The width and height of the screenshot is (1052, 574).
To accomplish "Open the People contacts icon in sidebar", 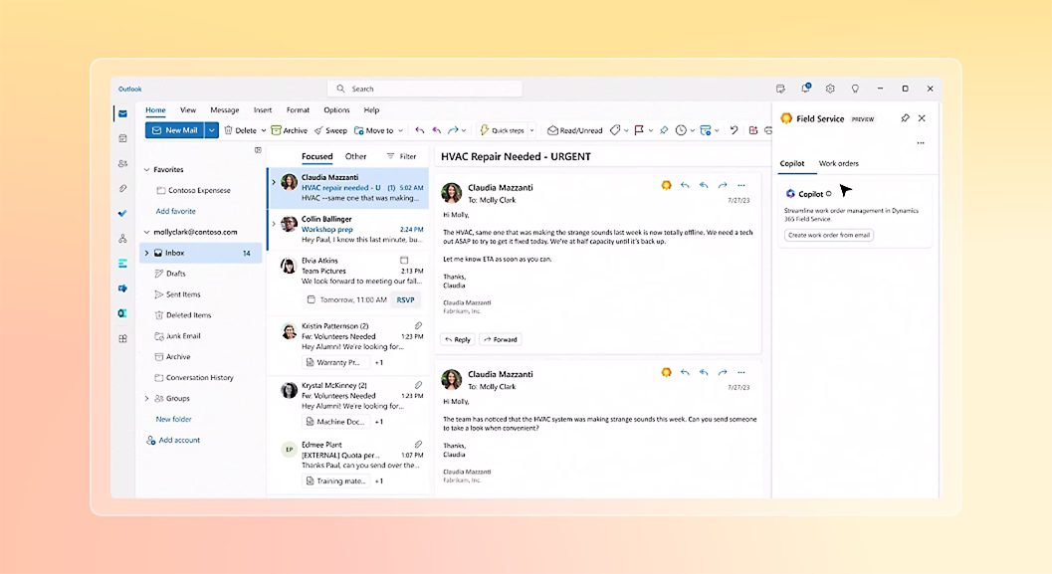I will tap(122, 163).
